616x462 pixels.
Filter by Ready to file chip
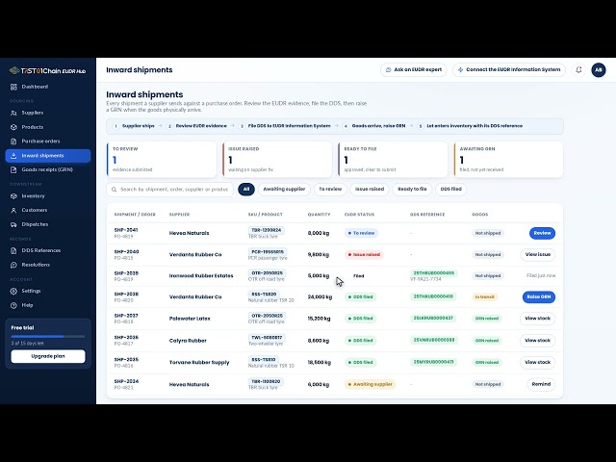click(x=412, y=190)
